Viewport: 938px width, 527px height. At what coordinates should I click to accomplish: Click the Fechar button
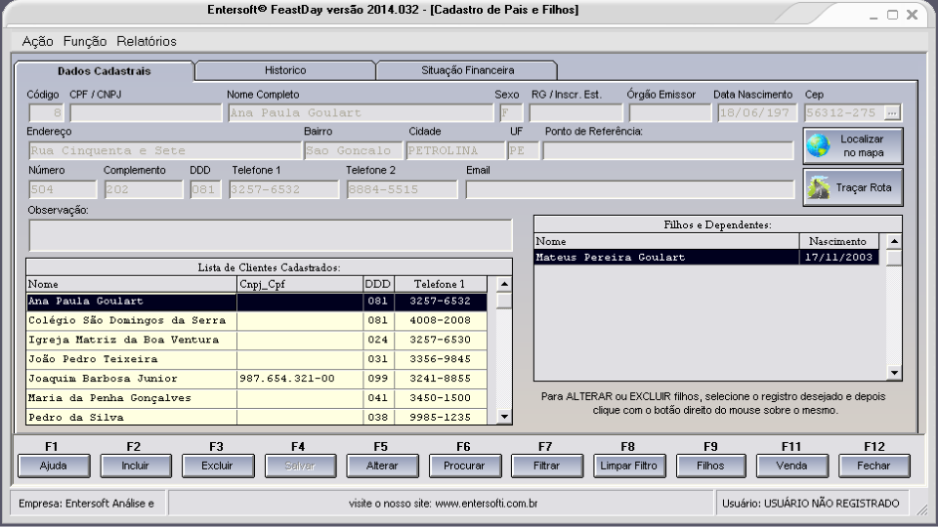point(874,466)
